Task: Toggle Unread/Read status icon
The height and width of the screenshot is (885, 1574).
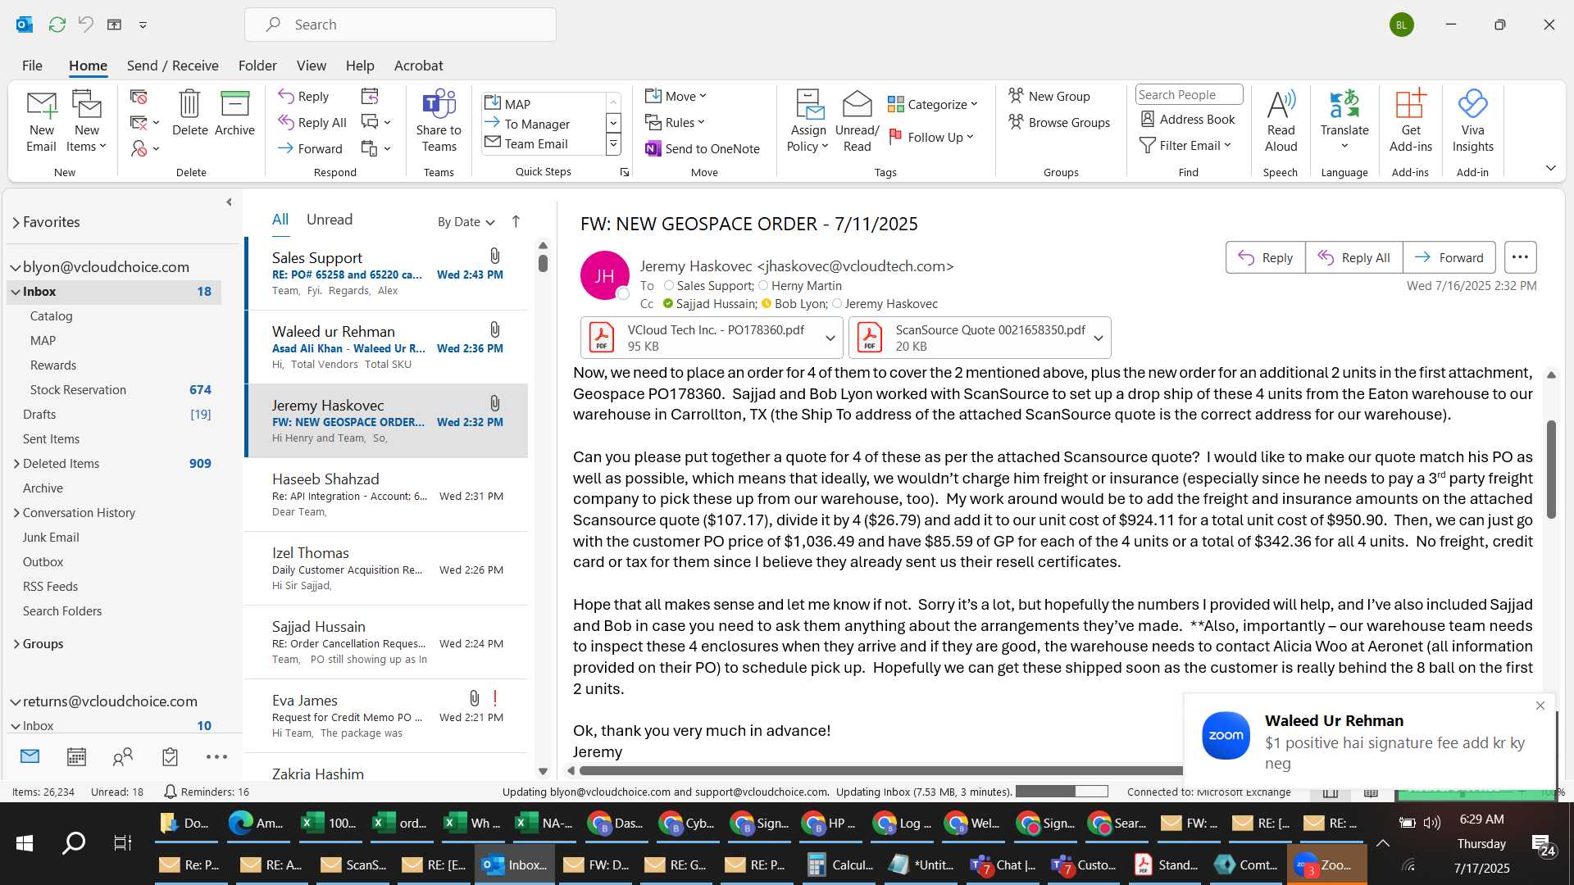Action: 857,120
